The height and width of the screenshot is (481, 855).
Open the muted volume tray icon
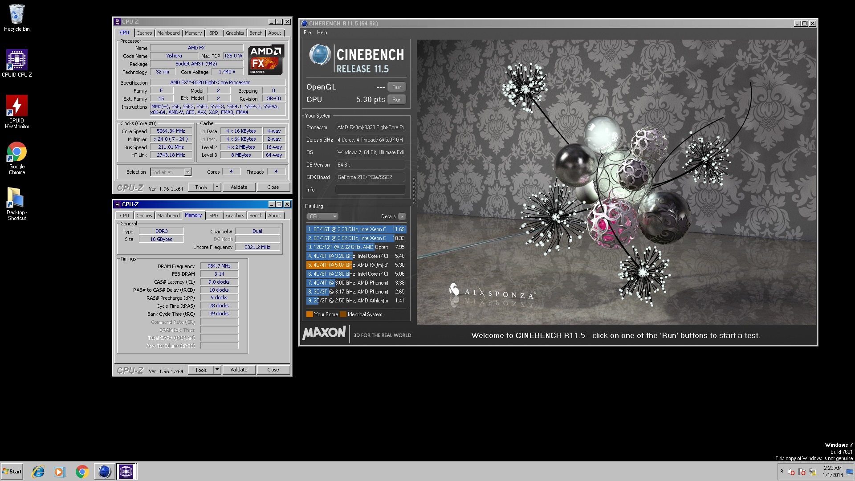point(791,472)
